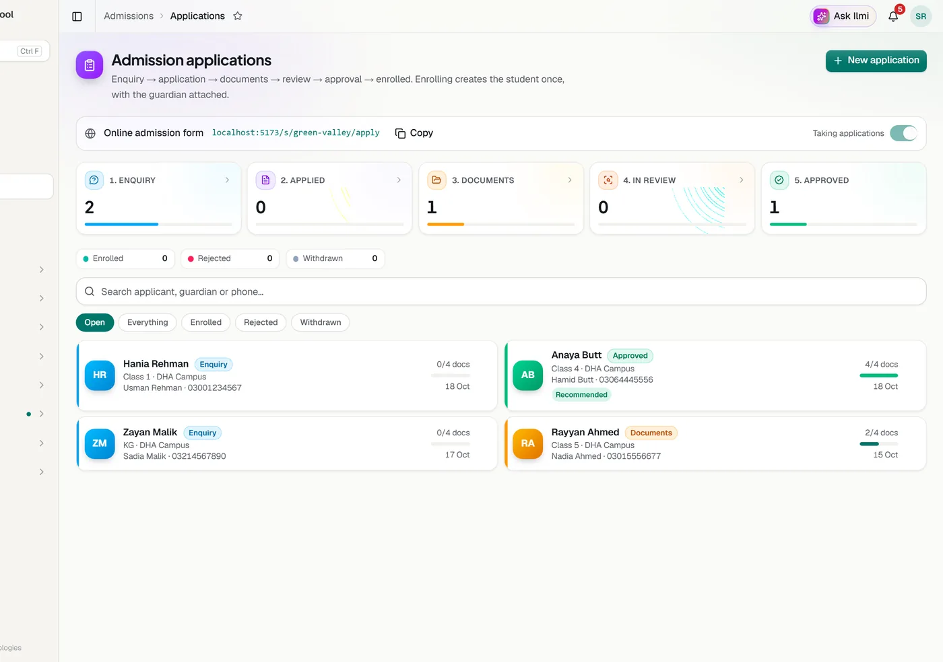Viewport: 943px width, 662px height.
Task: Click the Enquiry stage question-bubble icon
Action: pos(94,180)
